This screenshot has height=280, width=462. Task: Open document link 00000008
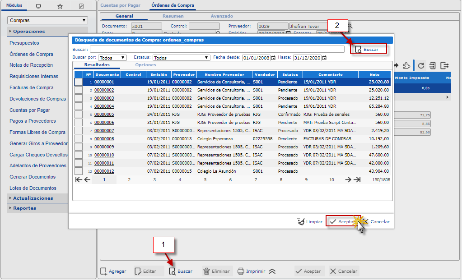[x=104, y=139]
